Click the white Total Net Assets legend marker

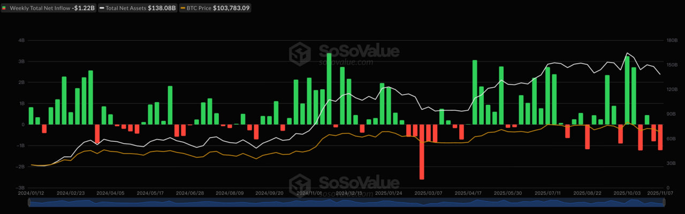click(101, 8)
